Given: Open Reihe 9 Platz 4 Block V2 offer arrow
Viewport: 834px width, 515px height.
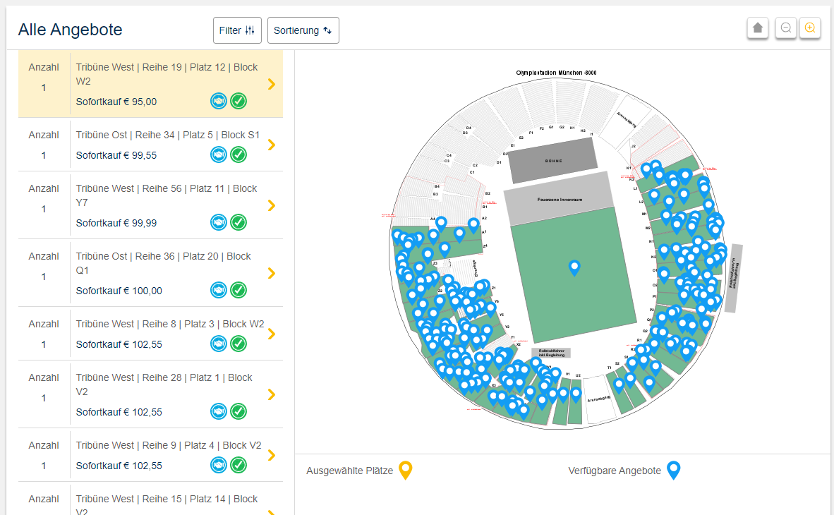Looking at the screenshot, I should click(272, 455).
